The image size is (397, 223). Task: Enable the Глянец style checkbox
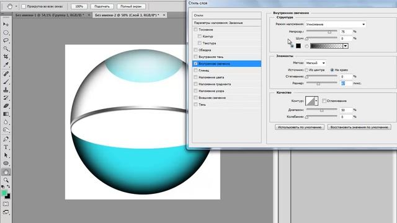(195, 70)
